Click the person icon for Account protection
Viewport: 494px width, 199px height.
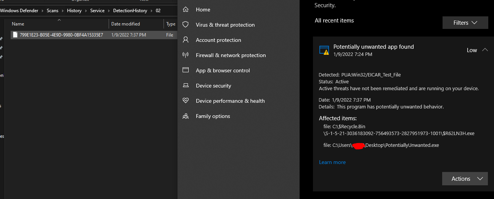(186, 40)
